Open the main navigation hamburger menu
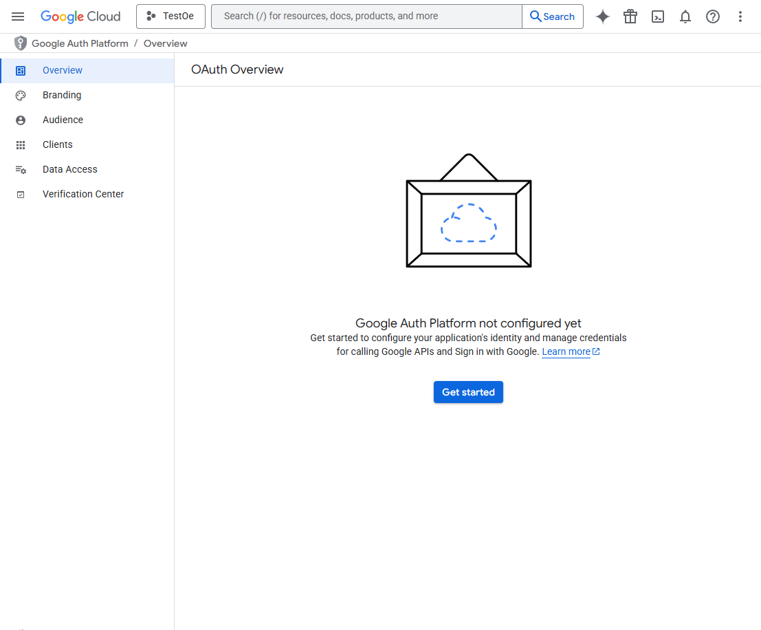Image resolution: width=761 pixels, height=630 pixels. [x=18, y=17]
